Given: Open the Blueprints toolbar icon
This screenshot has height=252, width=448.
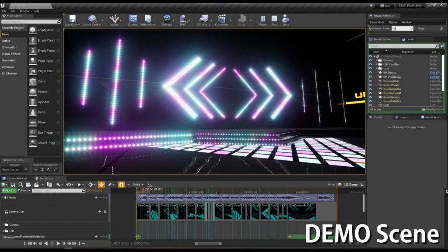Looking at the screenshot, I should tap(203, 19).
